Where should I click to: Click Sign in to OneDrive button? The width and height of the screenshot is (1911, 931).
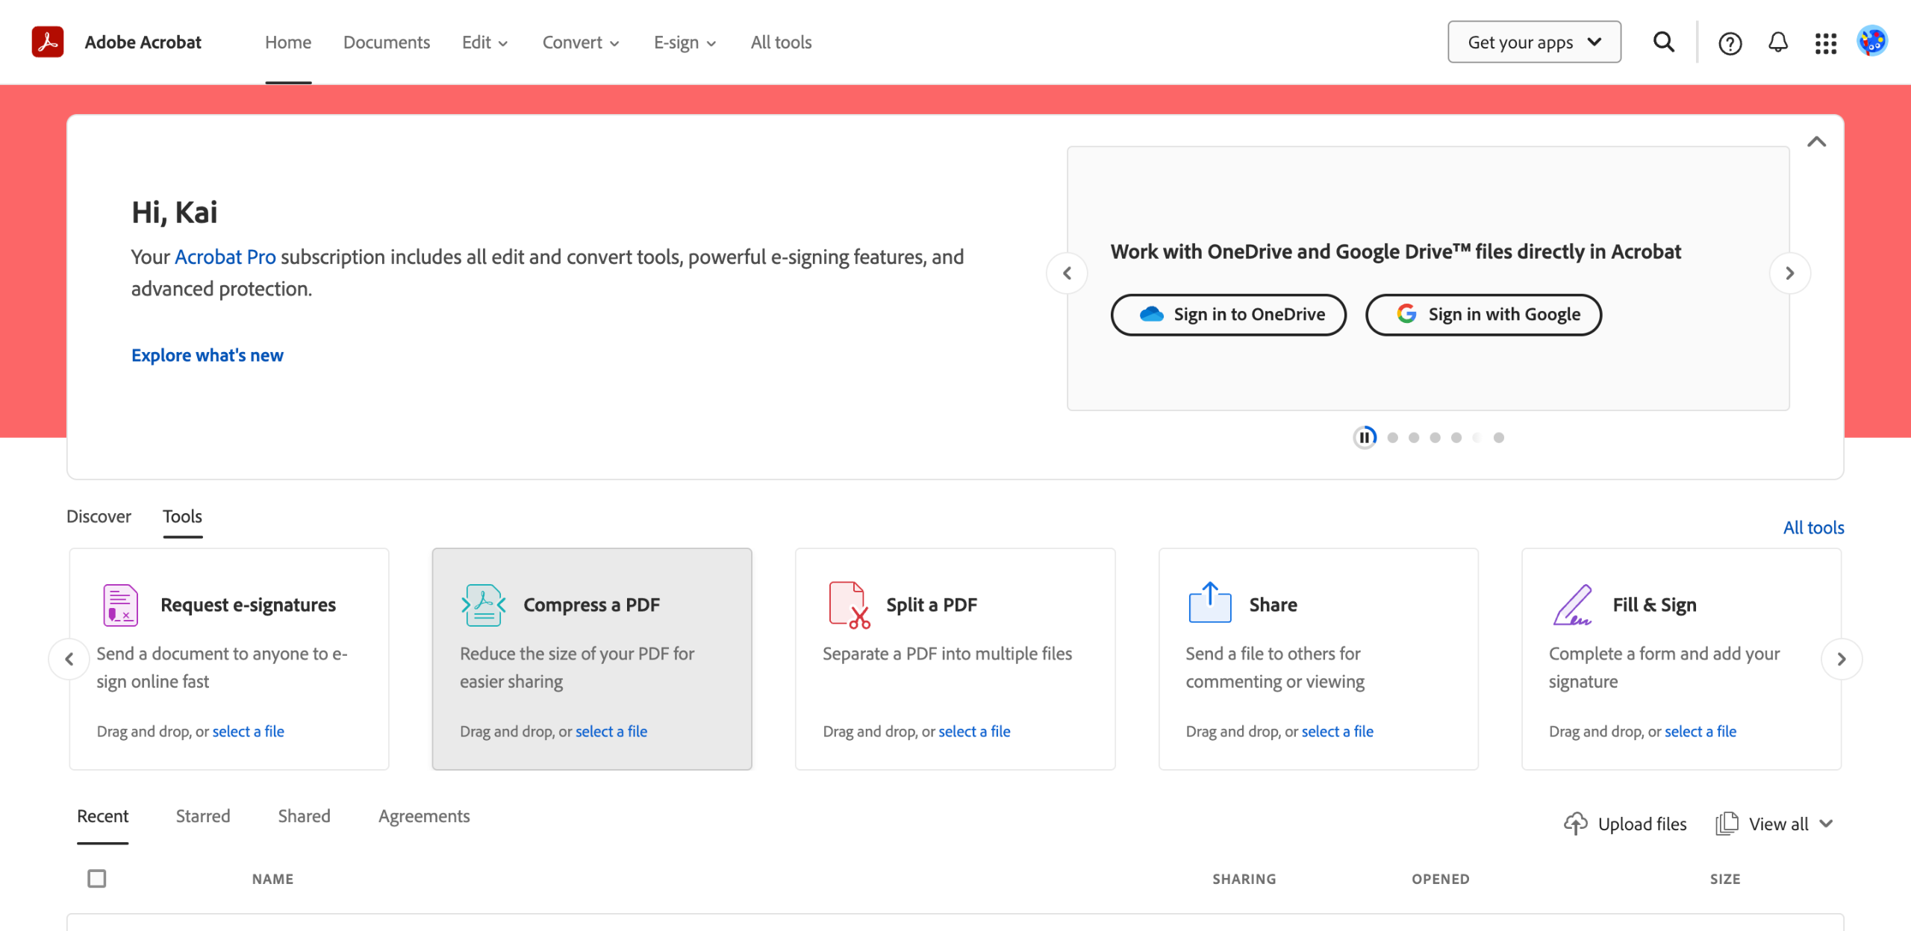pos(1229,315)
